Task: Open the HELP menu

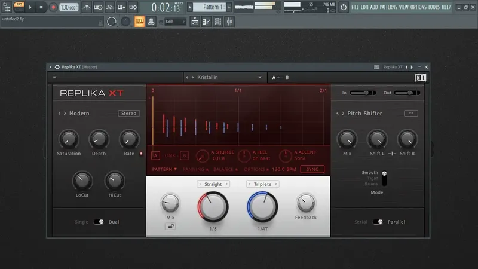Action: [x=446, y=7]
